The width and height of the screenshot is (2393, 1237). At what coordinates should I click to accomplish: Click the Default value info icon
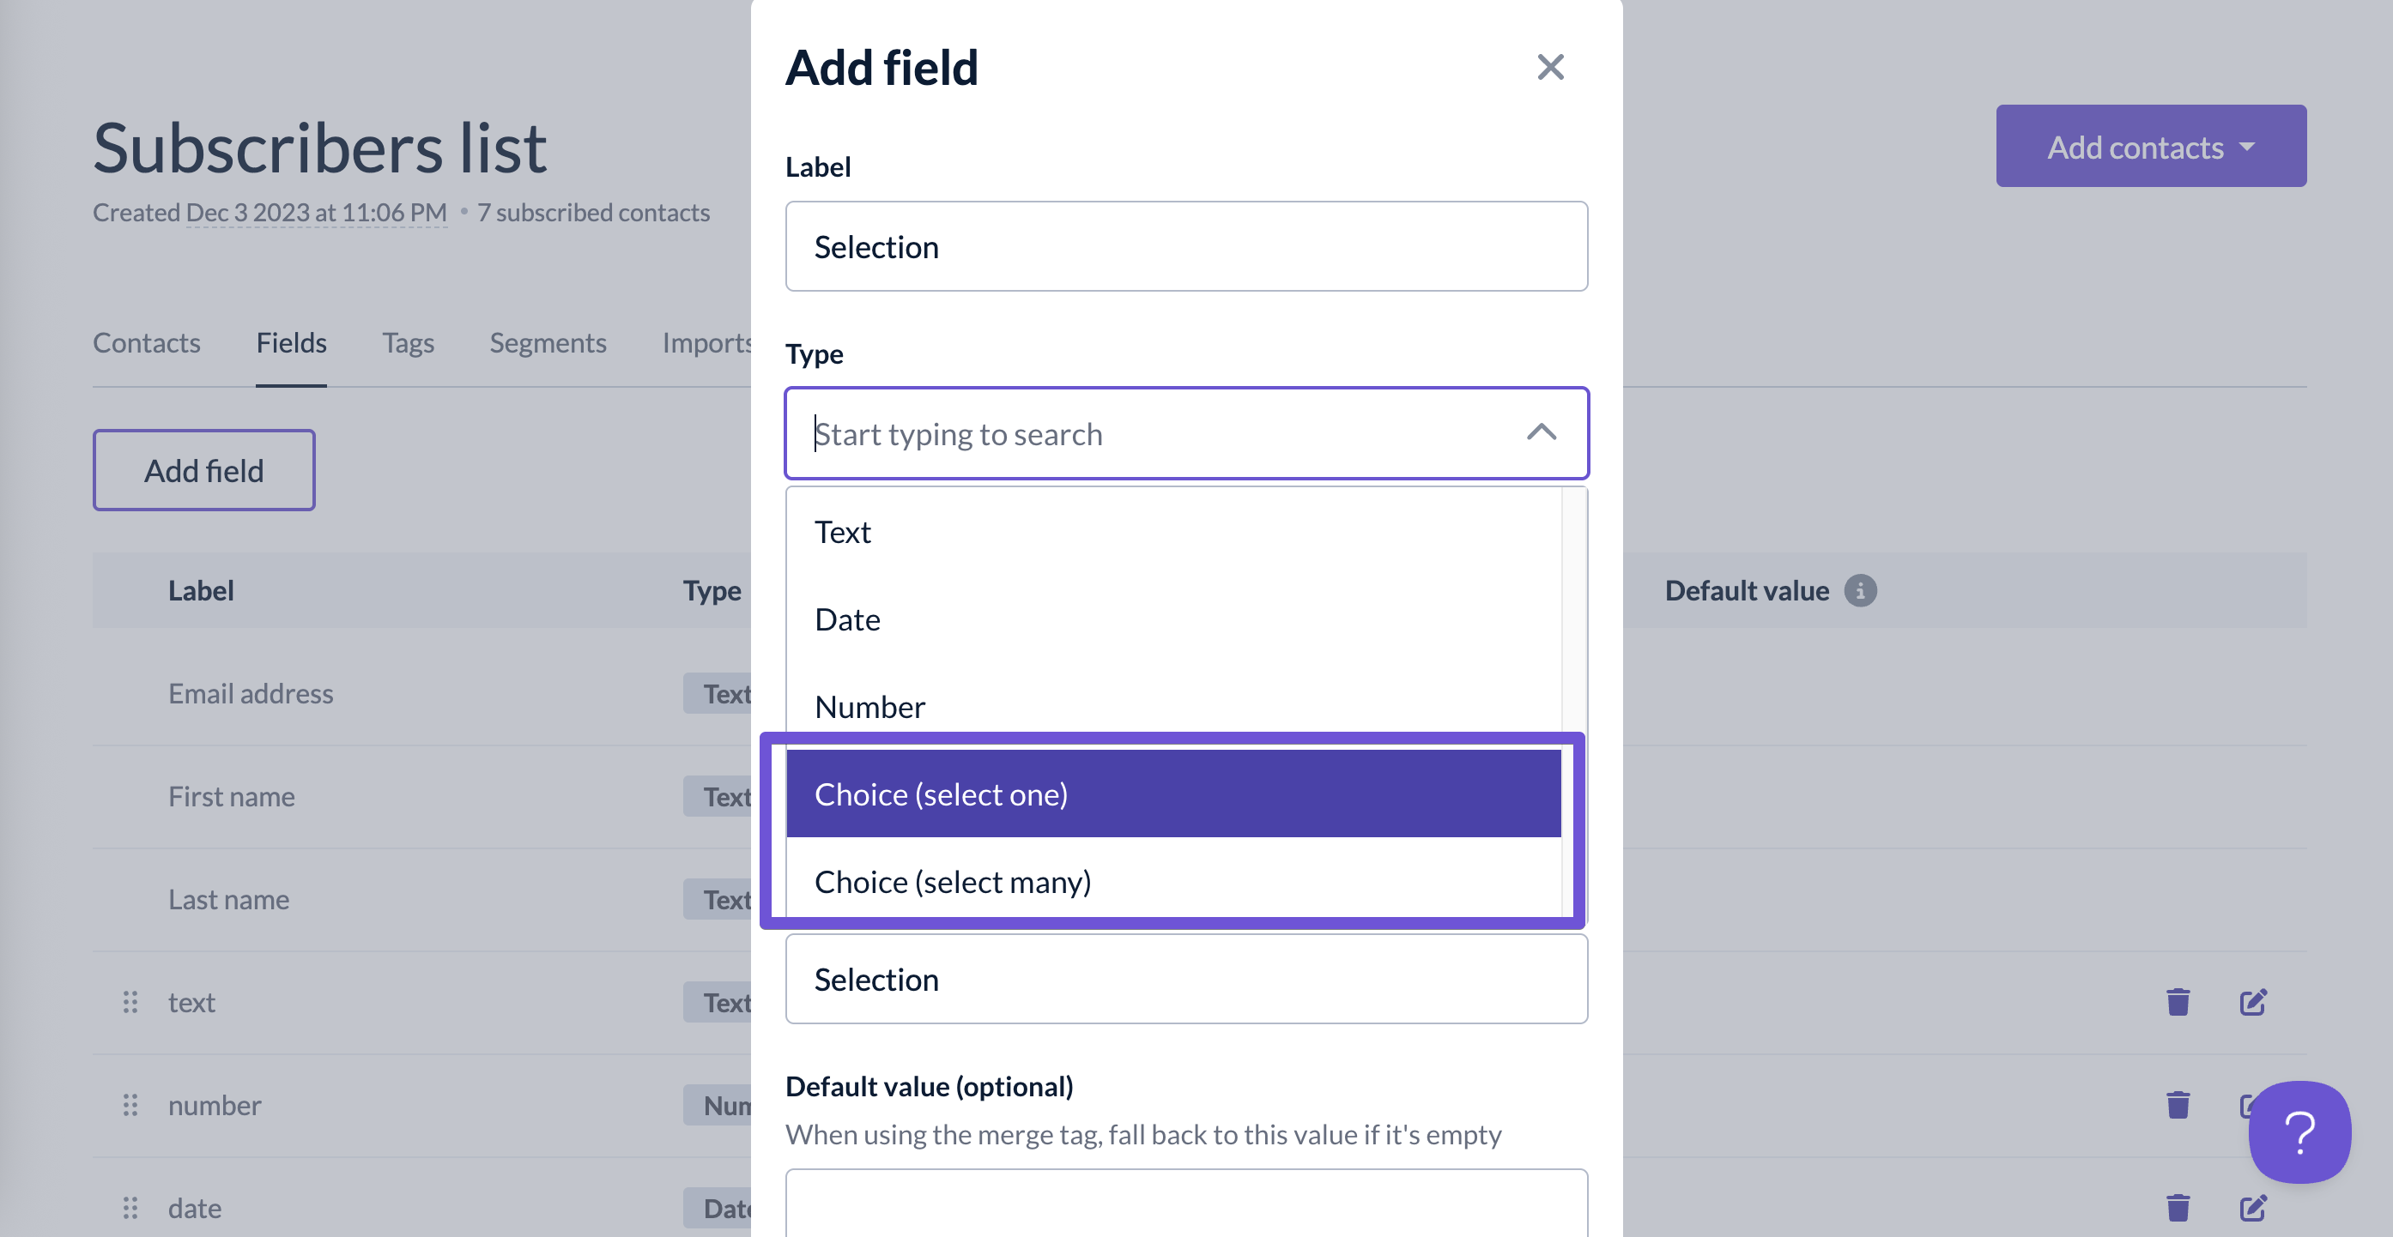[1860, 591]
